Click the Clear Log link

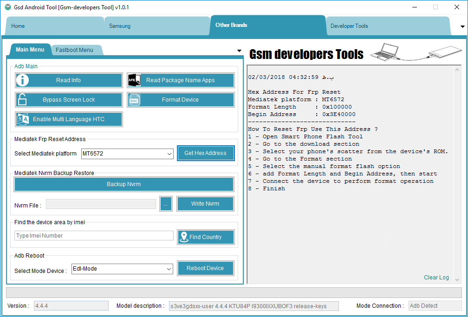tap(436, 277)
